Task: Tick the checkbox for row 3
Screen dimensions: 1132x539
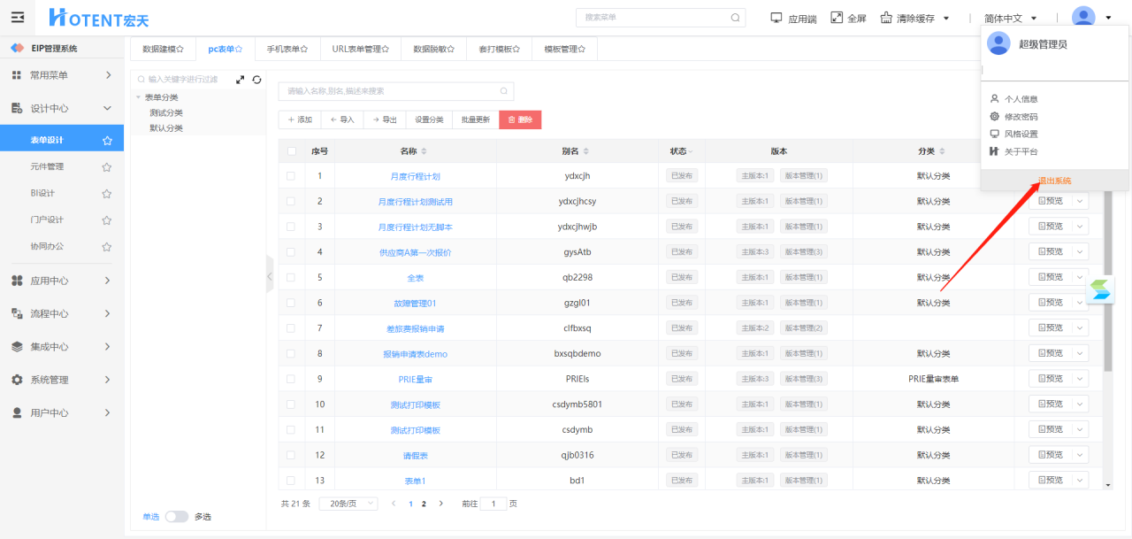Action: [292, 227]
